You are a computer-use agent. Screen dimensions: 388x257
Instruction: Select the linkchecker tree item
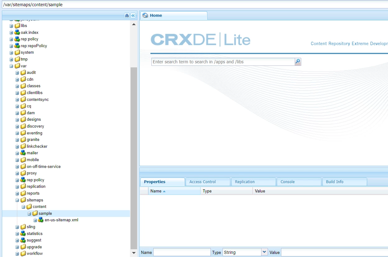pos(37,146)
